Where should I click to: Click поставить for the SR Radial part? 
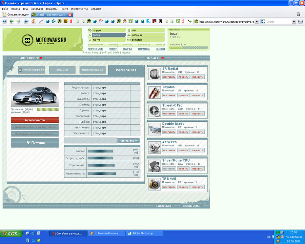click(x=169, y=77)
